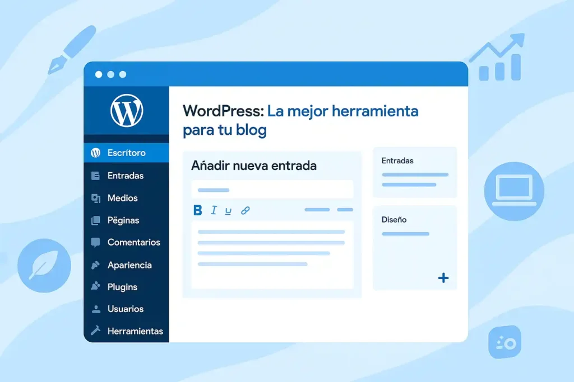Open Herramientas in the sidebar menu

coord(135,331)
